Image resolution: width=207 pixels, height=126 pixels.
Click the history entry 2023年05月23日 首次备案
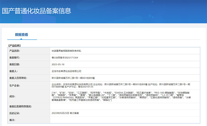coord(66,113)
